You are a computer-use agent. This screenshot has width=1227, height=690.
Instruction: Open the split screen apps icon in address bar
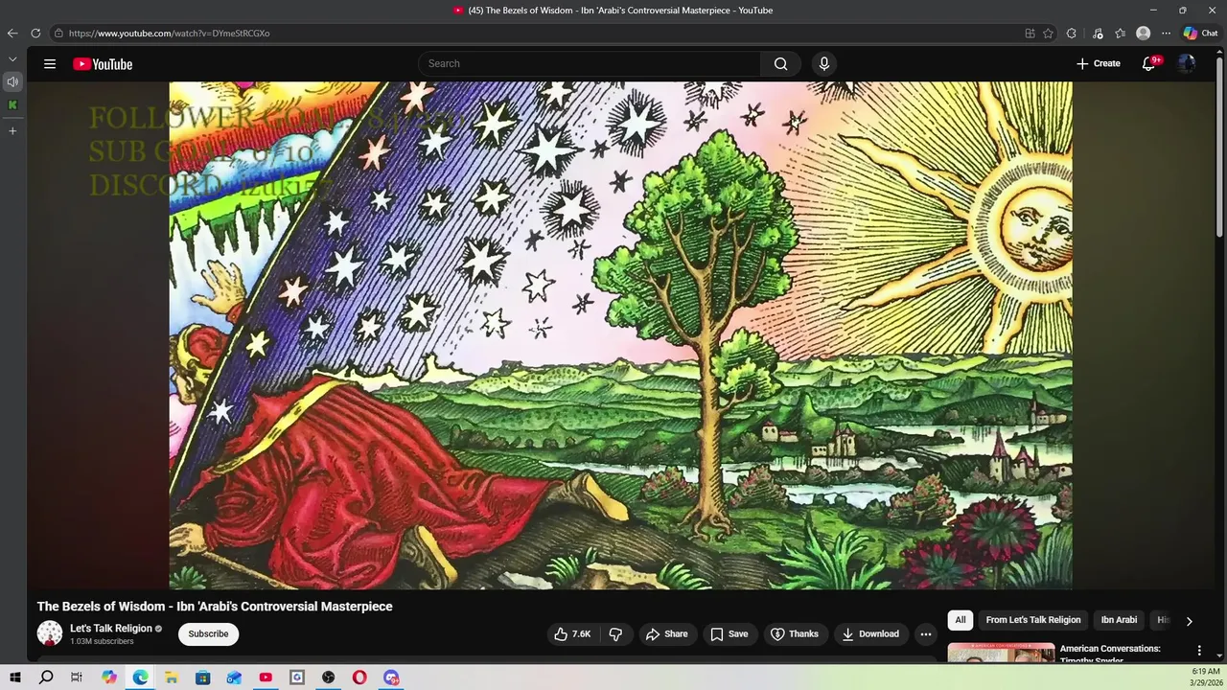tap(1030, 33)
